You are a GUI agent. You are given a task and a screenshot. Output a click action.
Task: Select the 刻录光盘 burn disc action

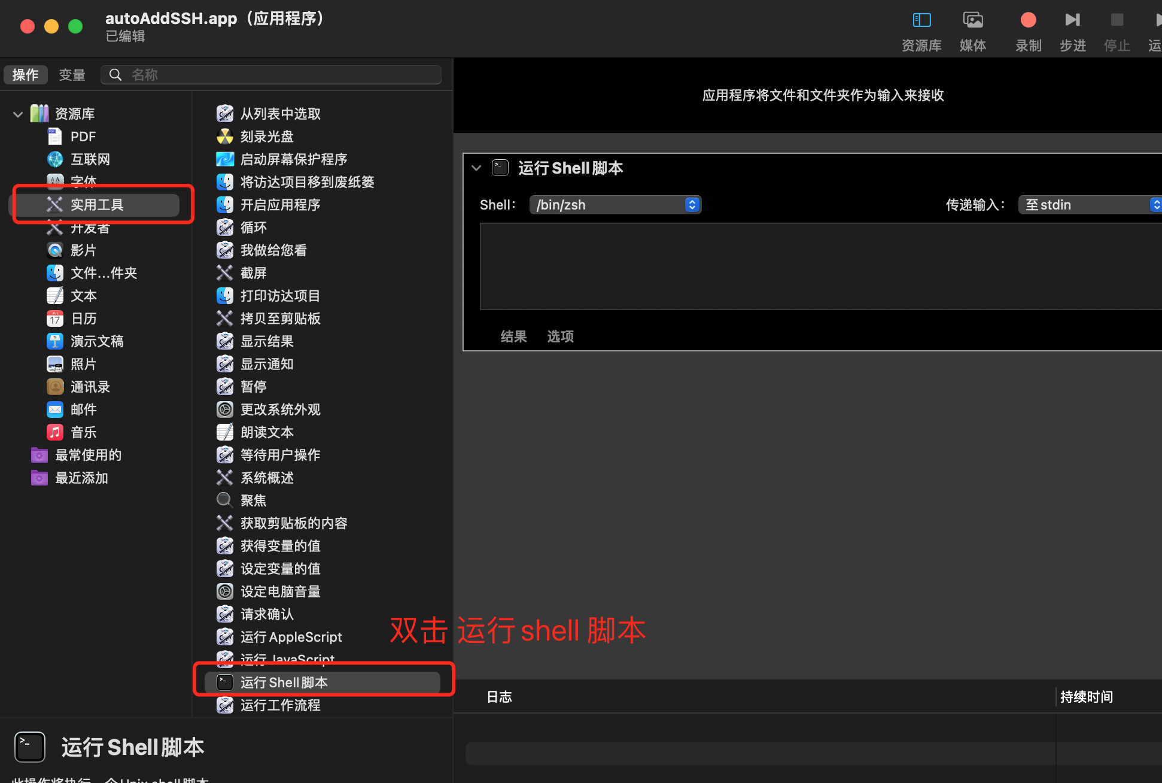pos(267,136)
